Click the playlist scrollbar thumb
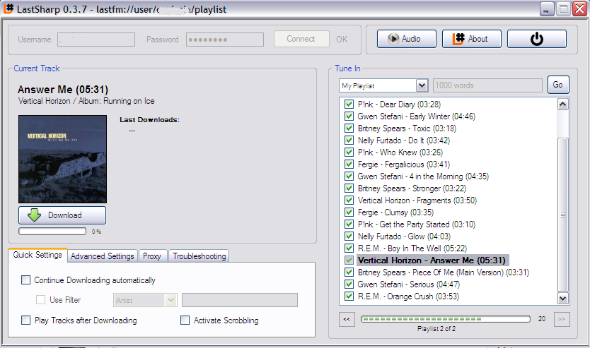Screen dimensions: 590x348 562,215
